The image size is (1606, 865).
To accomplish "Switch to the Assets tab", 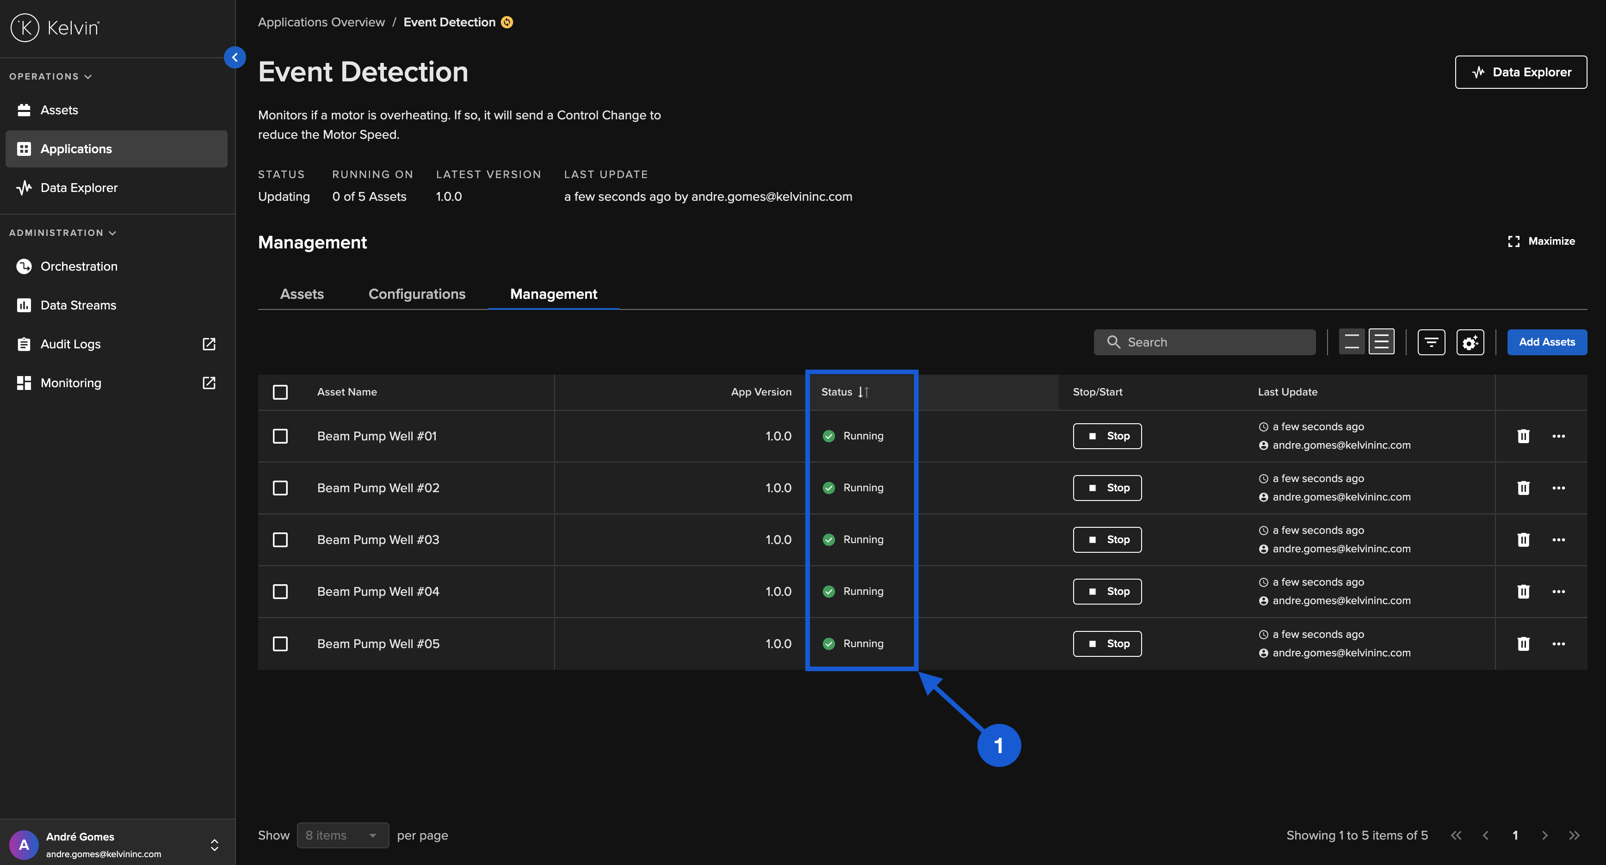I will [301, 294].
